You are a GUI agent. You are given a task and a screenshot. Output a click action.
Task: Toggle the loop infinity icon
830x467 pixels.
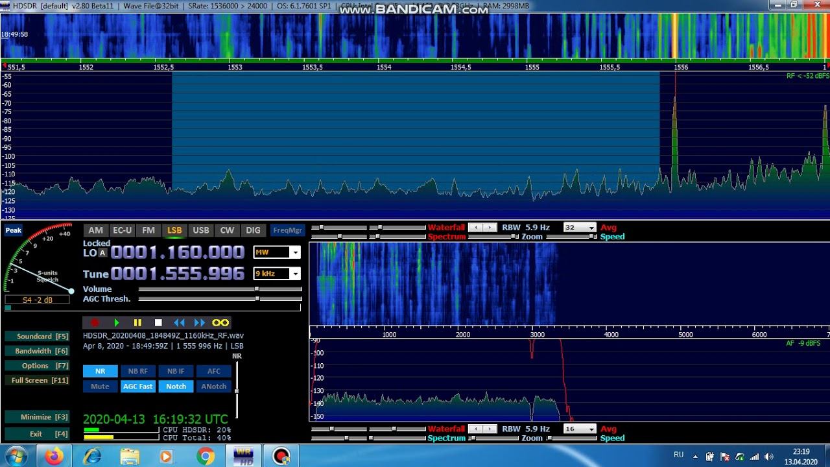(220, 322)
